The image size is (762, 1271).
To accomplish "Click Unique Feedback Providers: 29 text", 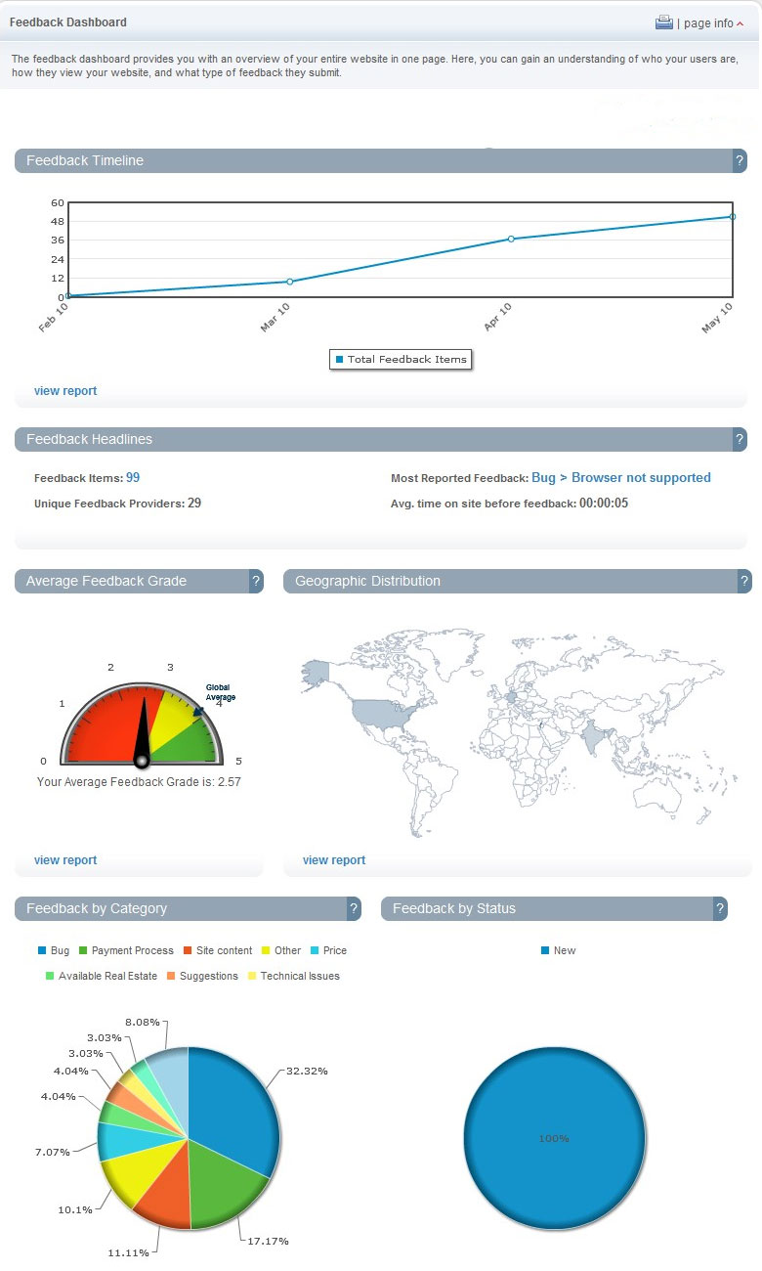I will tap(118, 504).
